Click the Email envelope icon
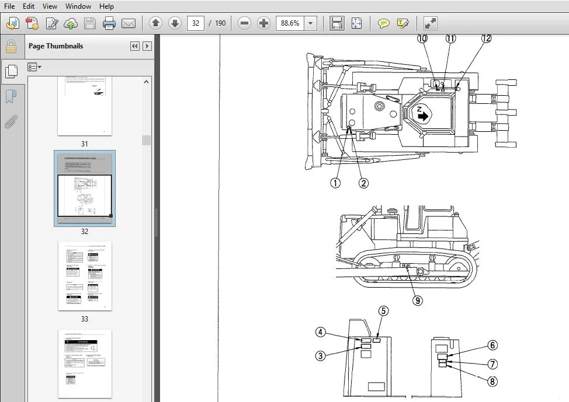This screenshot has height=402, width=569. click(129, 23)
